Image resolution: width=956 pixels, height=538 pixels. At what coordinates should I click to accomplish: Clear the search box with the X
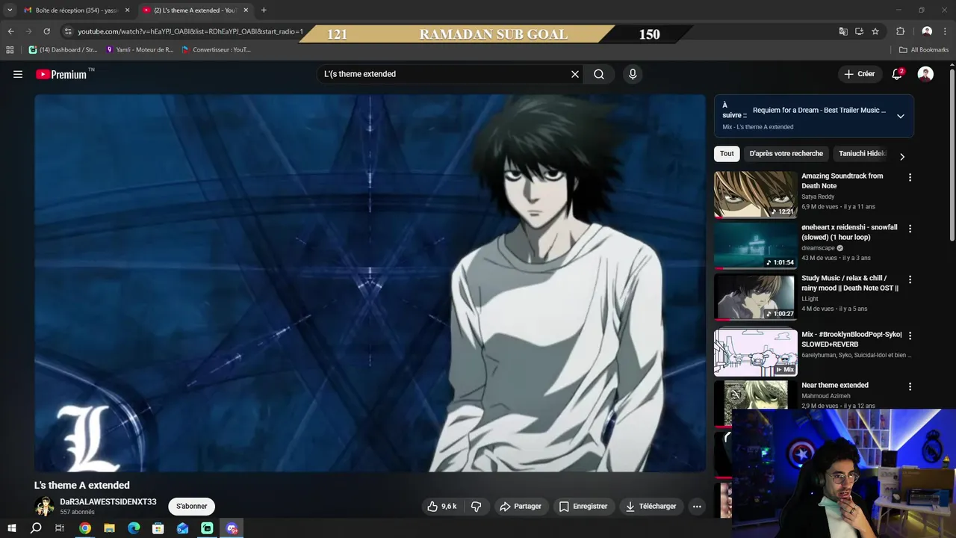(x=575, y=74)
